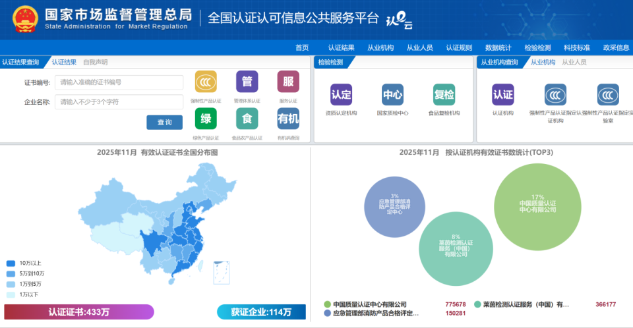The height and width of the screenshot is (328, 633).
Task: Click the 全国认证认可信息公共服务平台 title
Action: [x=293, y=18]
